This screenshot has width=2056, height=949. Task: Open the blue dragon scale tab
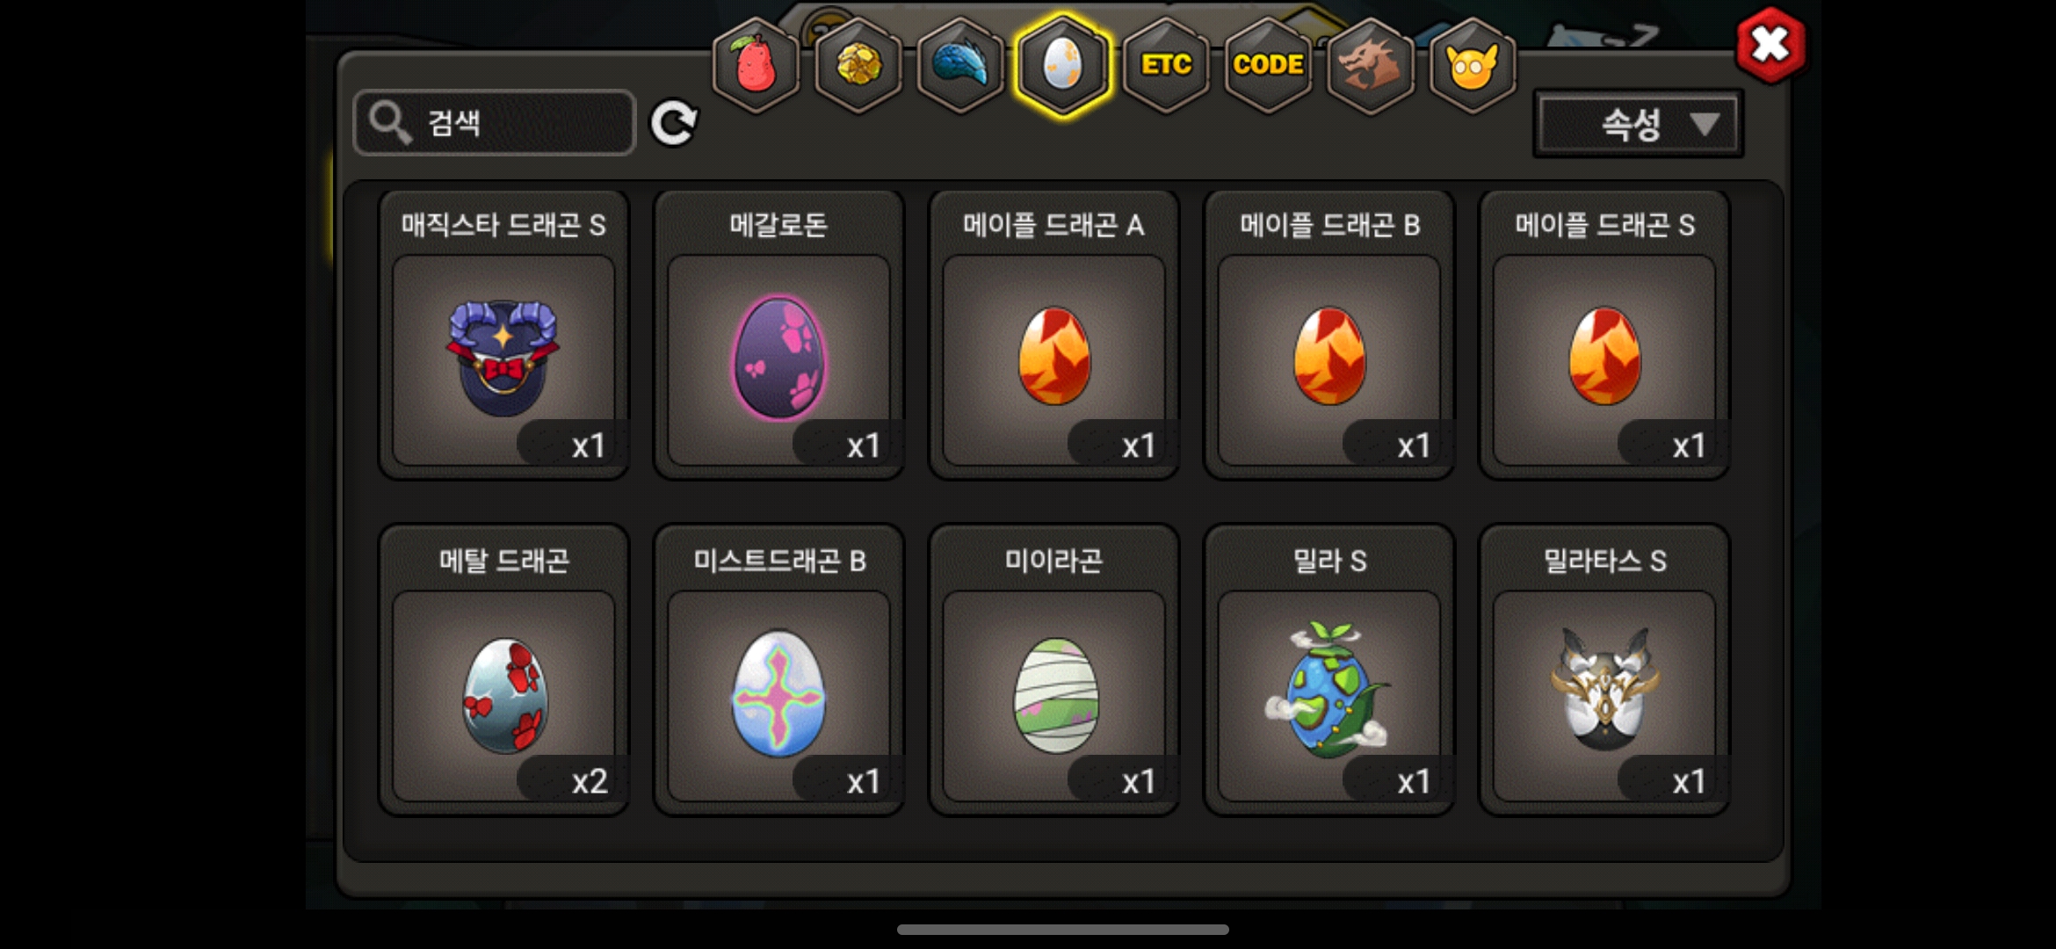(x=960, y=65)
